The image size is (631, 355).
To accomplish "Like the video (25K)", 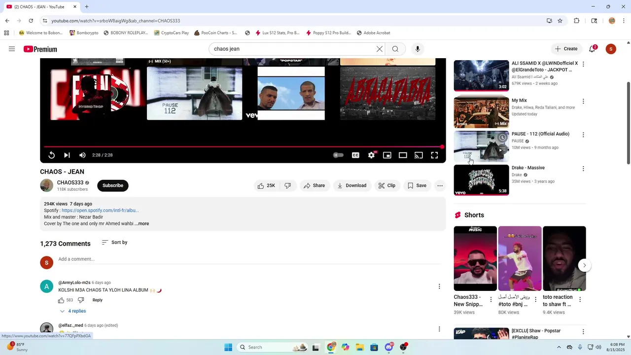I will click(266, 185).
